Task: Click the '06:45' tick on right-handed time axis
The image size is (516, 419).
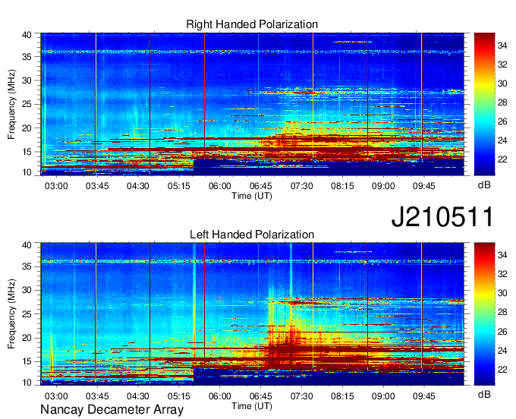Action: [x=260, y=186]
